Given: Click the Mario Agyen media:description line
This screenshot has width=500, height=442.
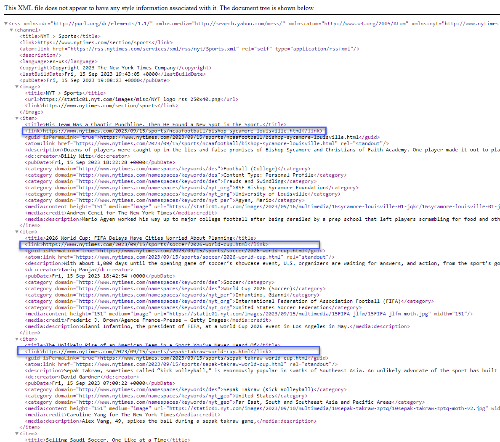Looking at the screenshot, I should point(263,219).
